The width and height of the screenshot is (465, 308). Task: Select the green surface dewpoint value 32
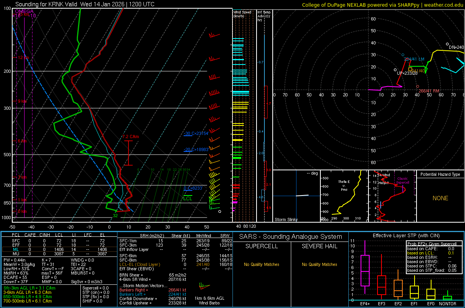pyautogui.click(x=115, y=216)
